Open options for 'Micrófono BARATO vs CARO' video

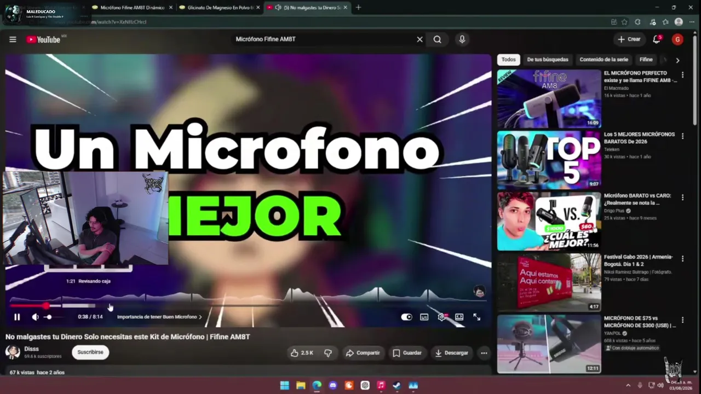point(682,198)
